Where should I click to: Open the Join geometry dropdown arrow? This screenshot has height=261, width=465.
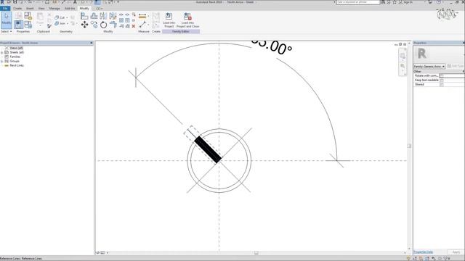click(x=68, y=24)
